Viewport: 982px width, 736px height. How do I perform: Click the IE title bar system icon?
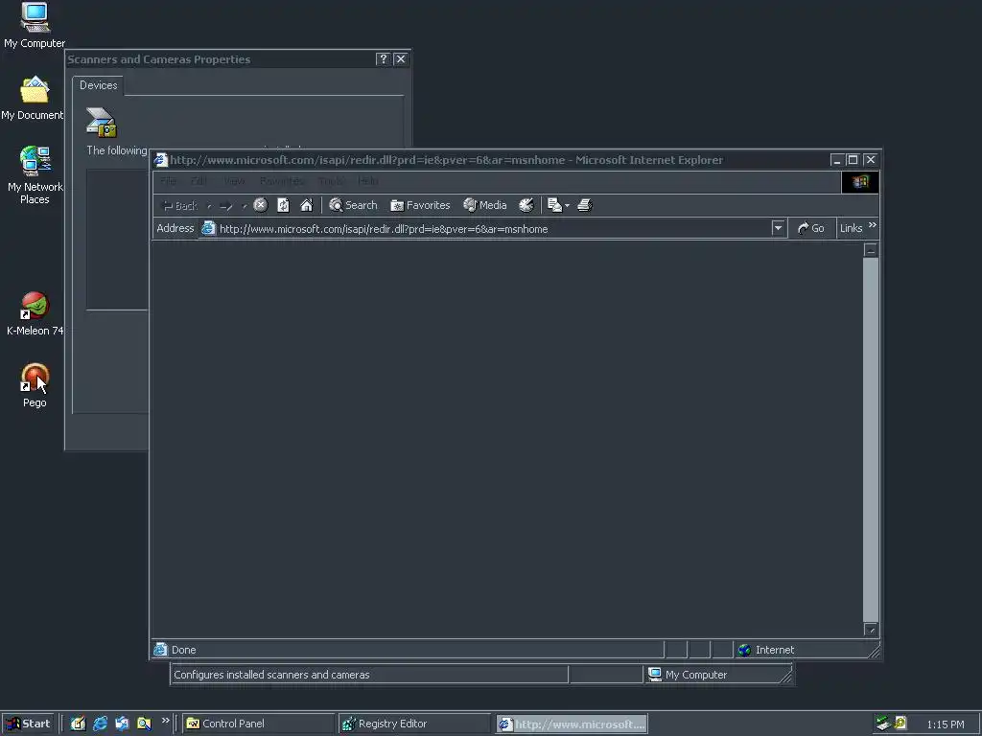(161, 160)
